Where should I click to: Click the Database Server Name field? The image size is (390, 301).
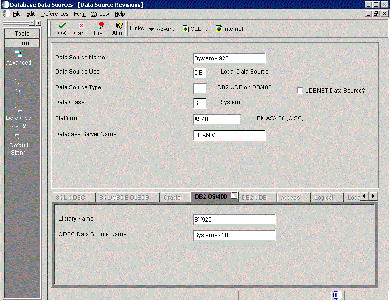229,135
